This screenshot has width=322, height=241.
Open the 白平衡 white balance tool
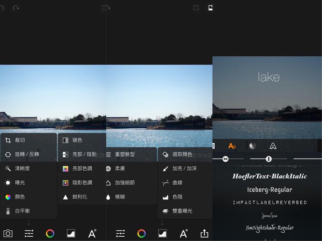[x=22, y=211]
